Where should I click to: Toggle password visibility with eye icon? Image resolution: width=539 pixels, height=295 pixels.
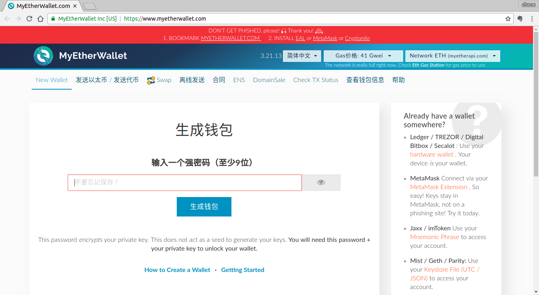pyautogui.click(x=321, y=182)
